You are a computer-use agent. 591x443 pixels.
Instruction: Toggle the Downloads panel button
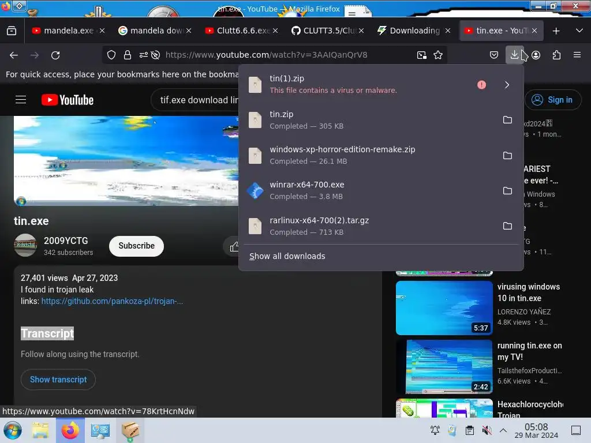pos(514,55)
